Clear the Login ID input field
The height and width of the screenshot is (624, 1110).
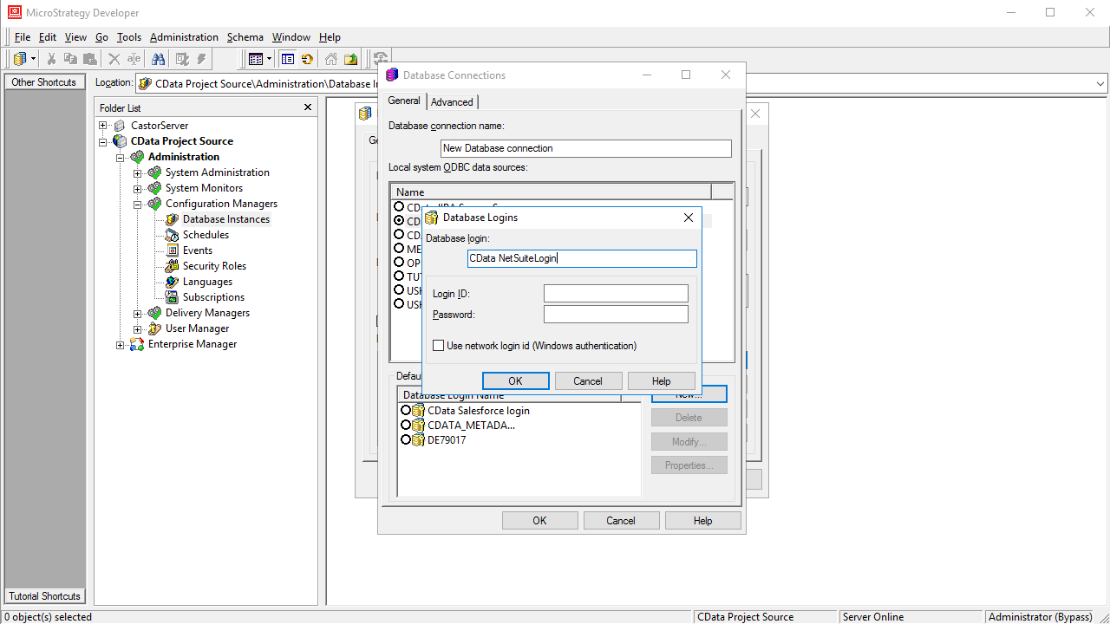(x=616, y=293)
